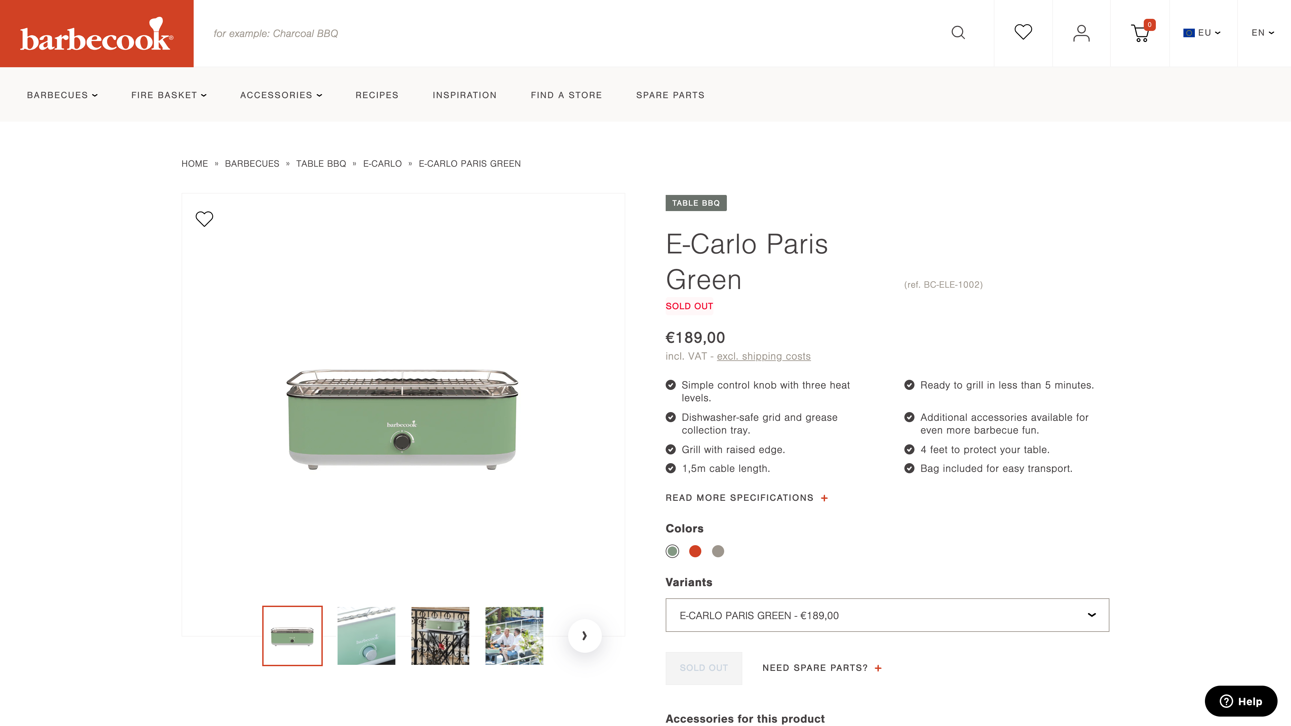This screenshot has width=1291, height=726.
Task: Show next product thumbnails with arrow
Action: [584, 636]
